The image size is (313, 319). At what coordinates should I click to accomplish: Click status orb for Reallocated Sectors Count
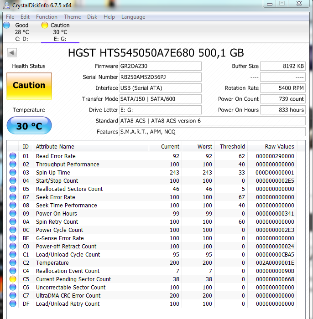13,189
